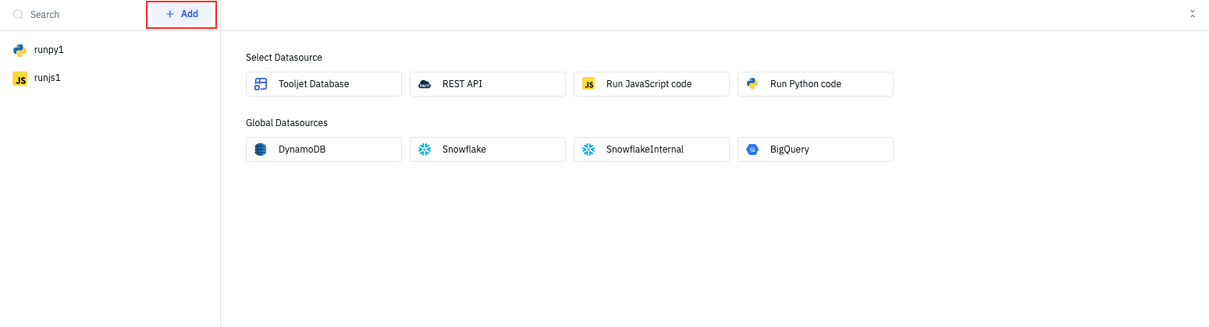Choose Run JavaScript code option
This screenshot has width=1209, height=327.
click(651, 84)
